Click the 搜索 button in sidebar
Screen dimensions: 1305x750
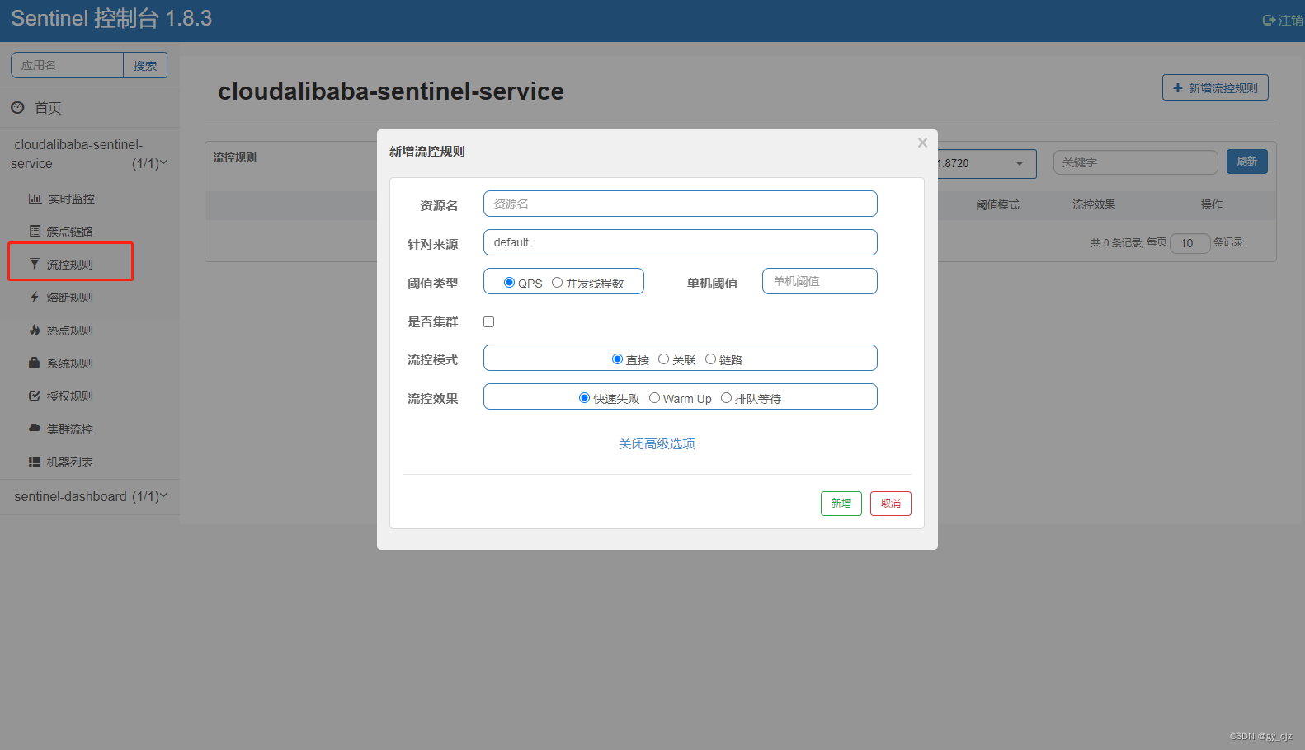tap(145, 65)
